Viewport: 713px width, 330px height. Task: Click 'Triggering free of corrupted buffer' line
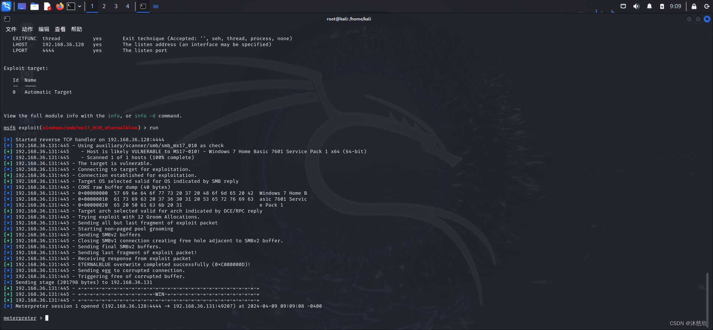tap(94, 276)
